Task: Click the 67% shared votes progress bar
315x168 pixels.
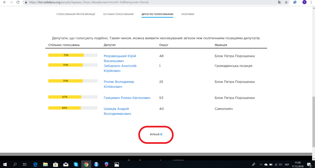Action: point(73,97)
